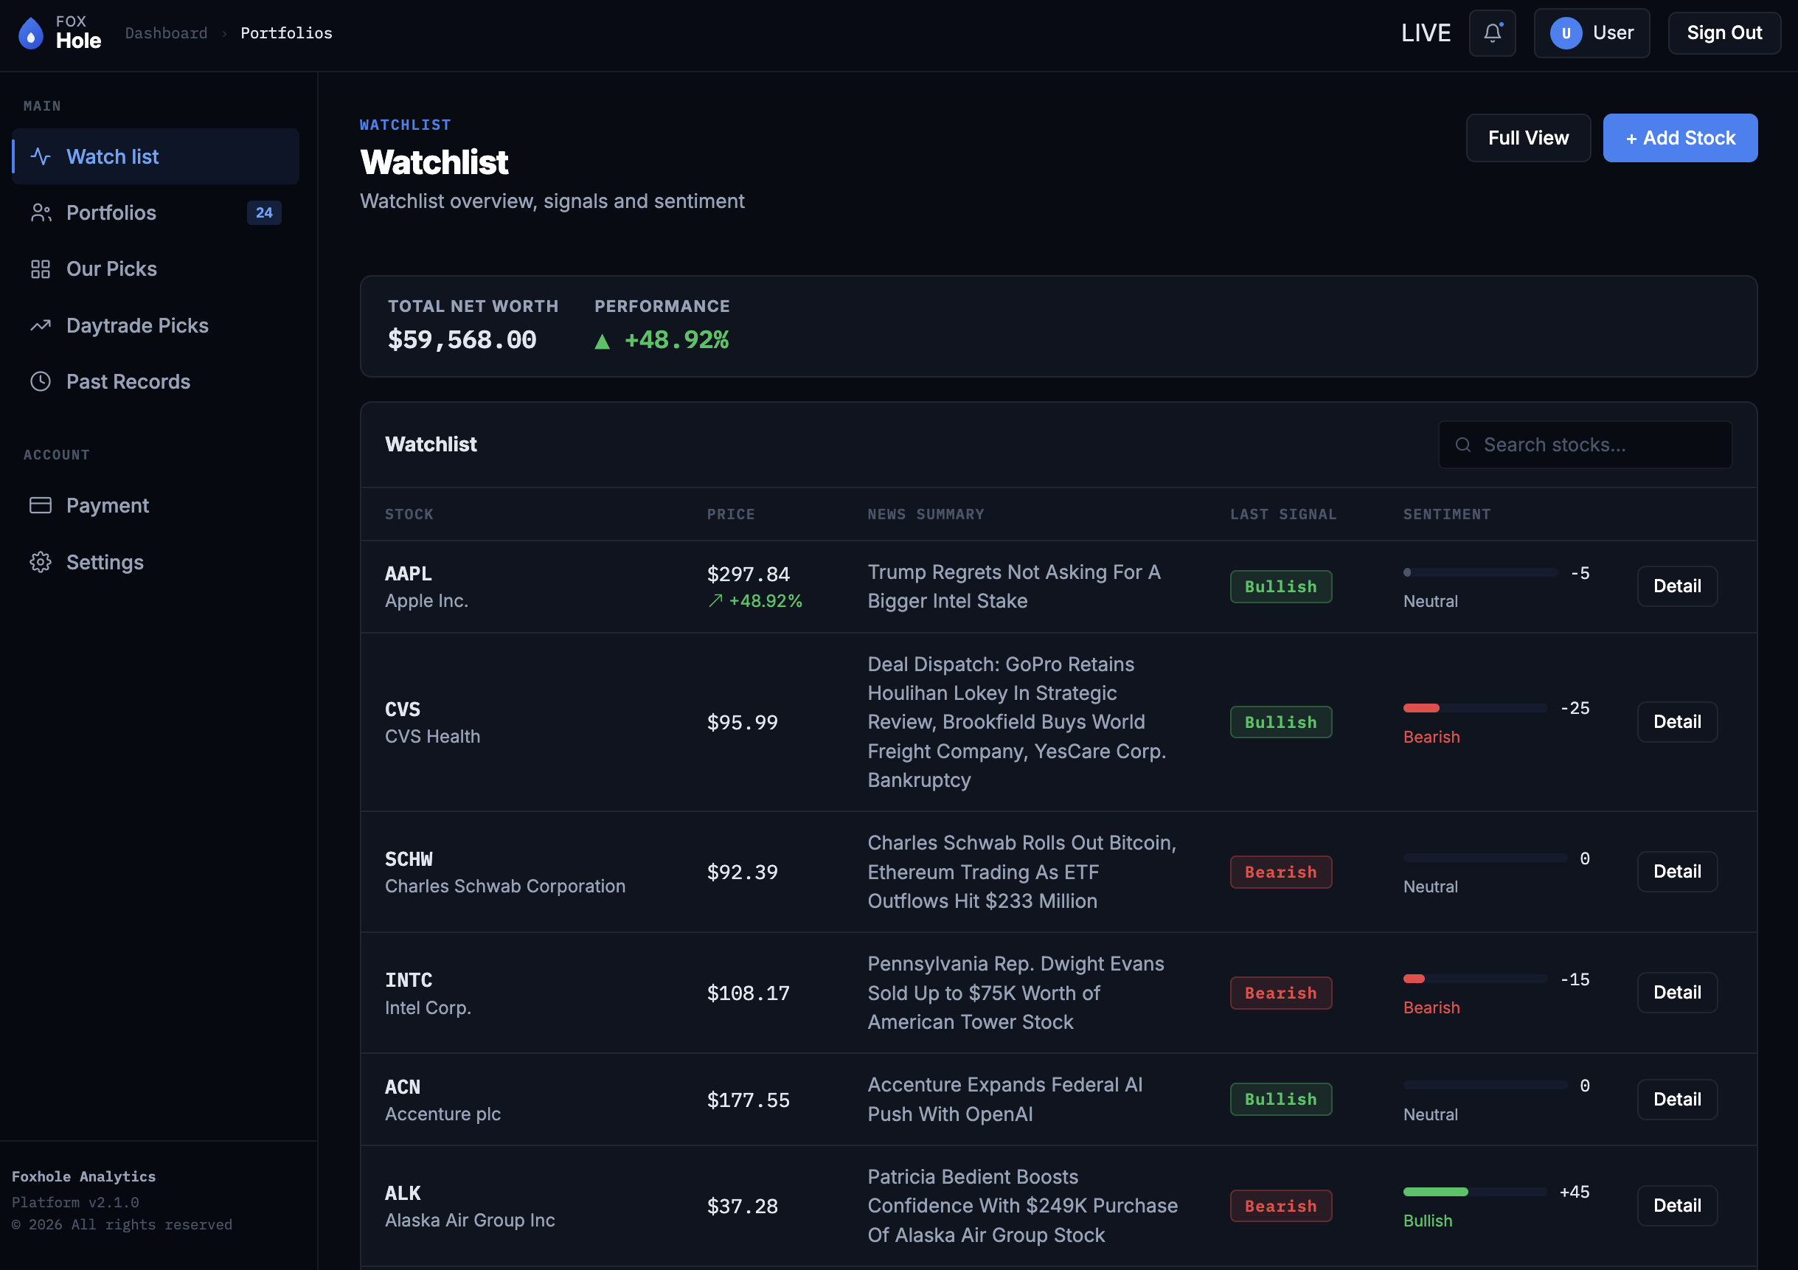Image resolution: width=1798 pixels, height=1270 pixels.
Task: Click the LAST SIGNAL column header
Action: pyautogui.click(x=1282, y=515)
